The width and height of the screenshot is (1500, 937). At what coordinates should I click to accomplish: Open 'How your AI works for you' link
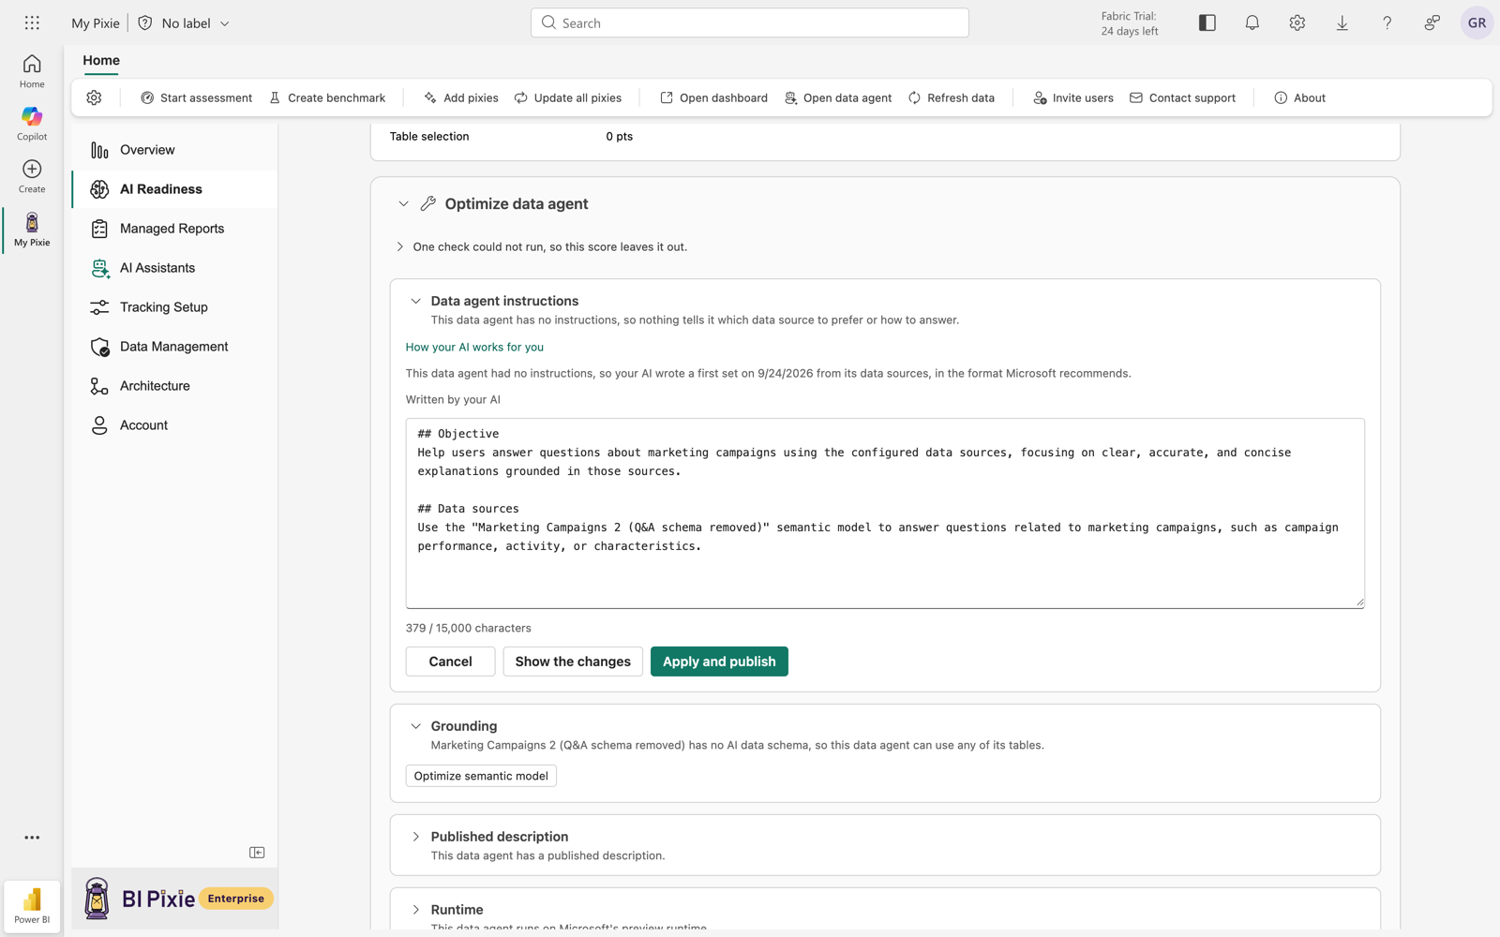474,347
